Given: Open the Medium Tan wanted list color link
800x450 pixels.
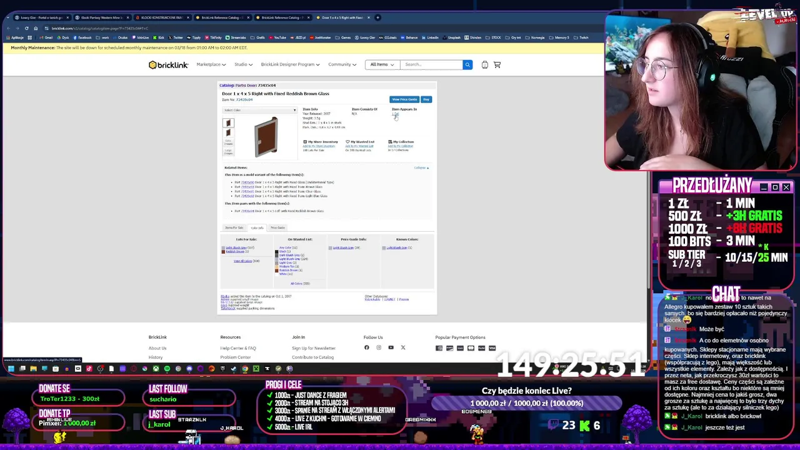Looking at the screenshot, I should click(x=287, y=266).
